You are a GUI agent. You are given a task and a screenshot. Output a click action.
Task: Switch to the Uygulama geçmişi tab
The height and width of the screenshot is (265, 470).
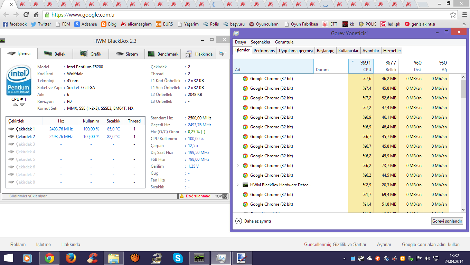[296, 51]
